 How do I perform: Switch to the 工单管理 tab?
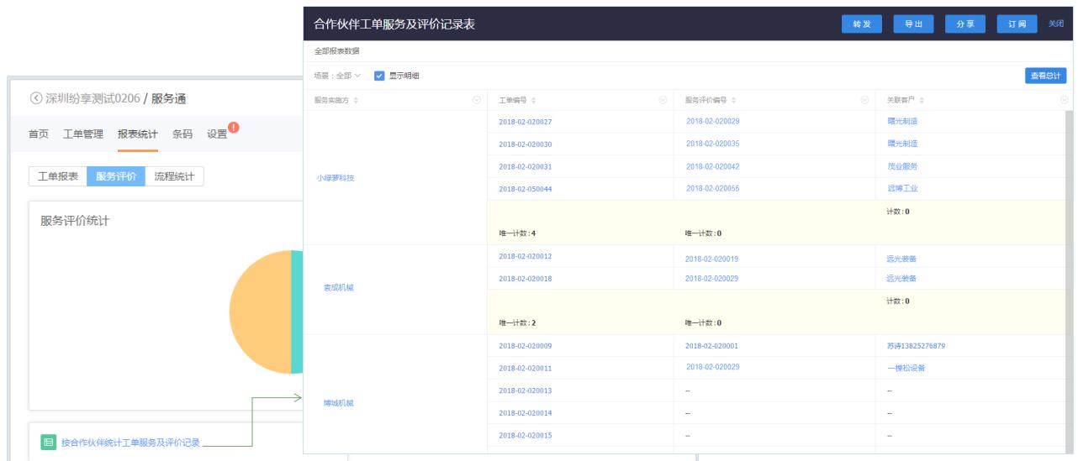pyautogui.click(x=82, y=134)
